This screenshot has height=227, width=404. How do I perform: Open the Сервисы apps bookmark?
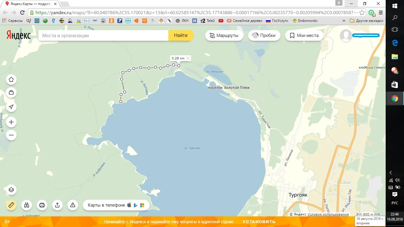[12, 21]
